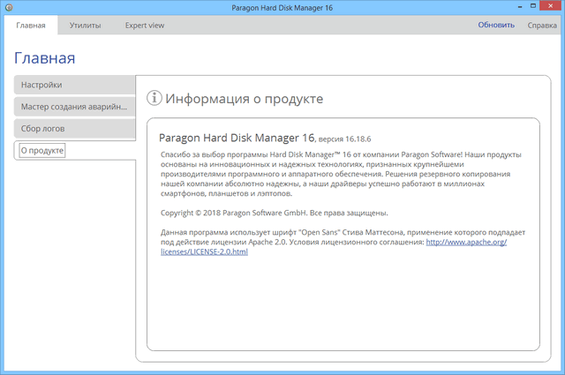This screenshot has width=565, height=375.
Task: Open the Apache license hyperlink
Action: tap(466, 242)
